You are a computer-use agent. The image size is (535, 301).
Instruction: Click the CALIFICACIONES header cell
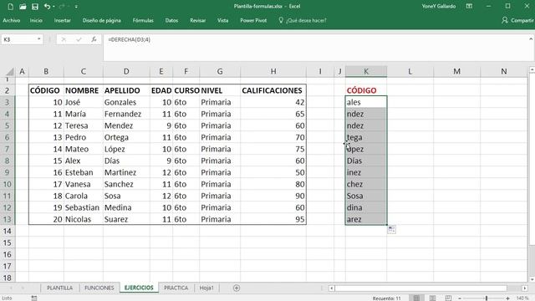[273, 90]
